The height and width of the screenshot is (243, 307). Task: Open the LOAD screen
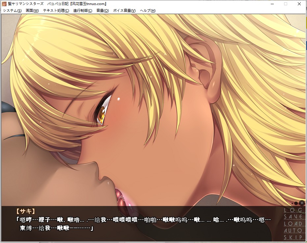(293, 224)
